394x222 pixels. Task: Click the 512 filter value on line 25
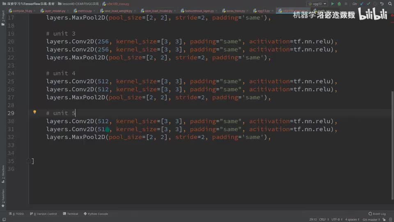click(103, 81)
